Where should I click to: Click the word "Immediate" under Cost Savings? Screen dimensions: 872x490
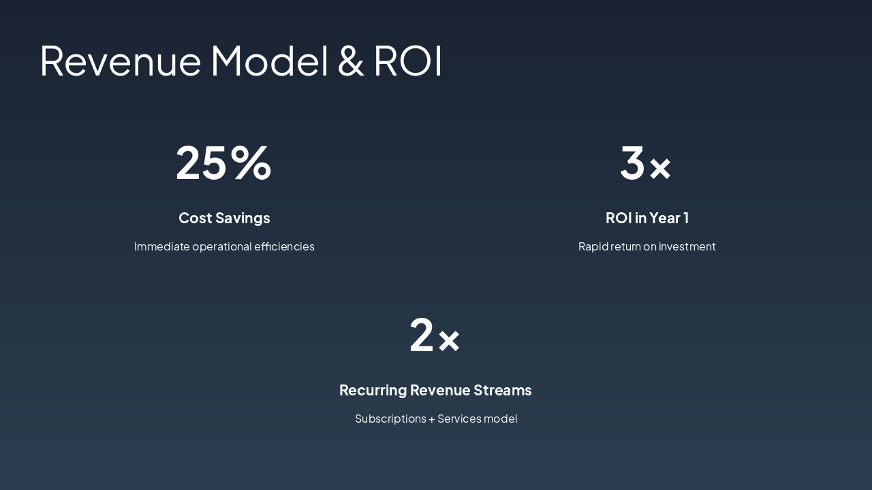161,246
